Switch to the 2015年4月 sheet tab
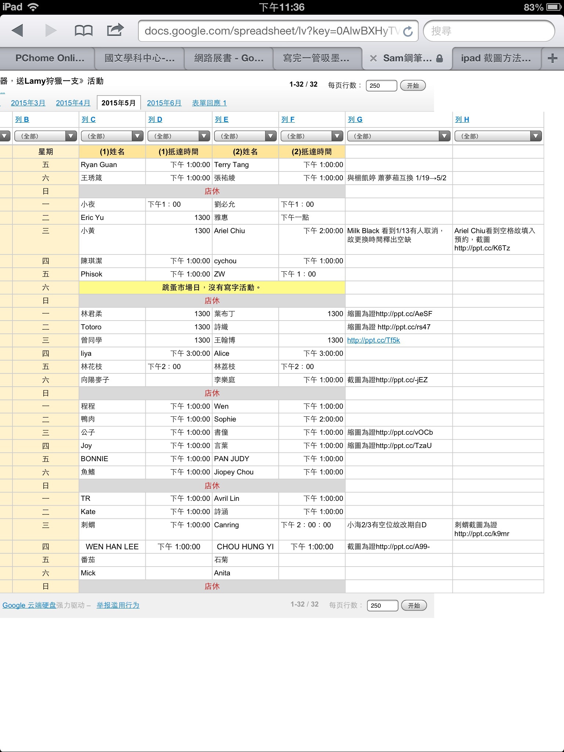564x752 pixels. pyautogui.click(x=73, y=103)
